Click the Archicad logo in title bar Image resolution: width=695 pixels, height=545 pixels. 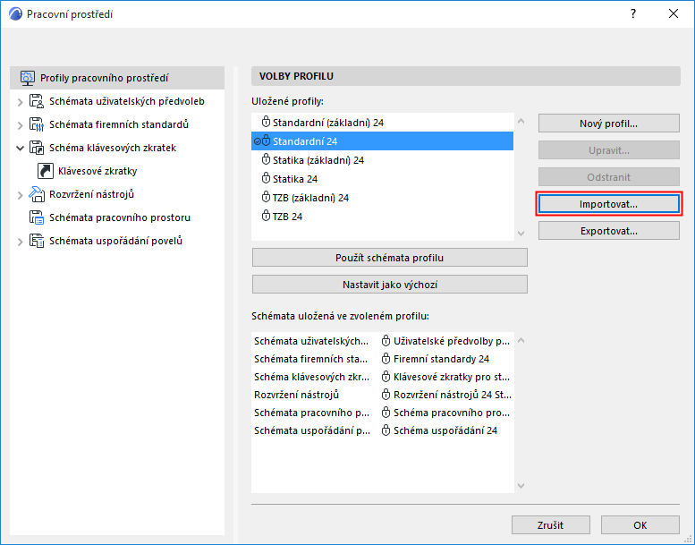(15, 13)
